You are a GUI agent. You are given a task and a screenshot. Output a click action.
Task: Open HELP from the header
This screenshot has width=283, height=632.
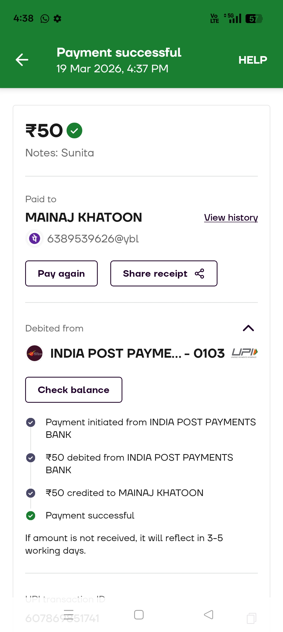pos(253,60)
